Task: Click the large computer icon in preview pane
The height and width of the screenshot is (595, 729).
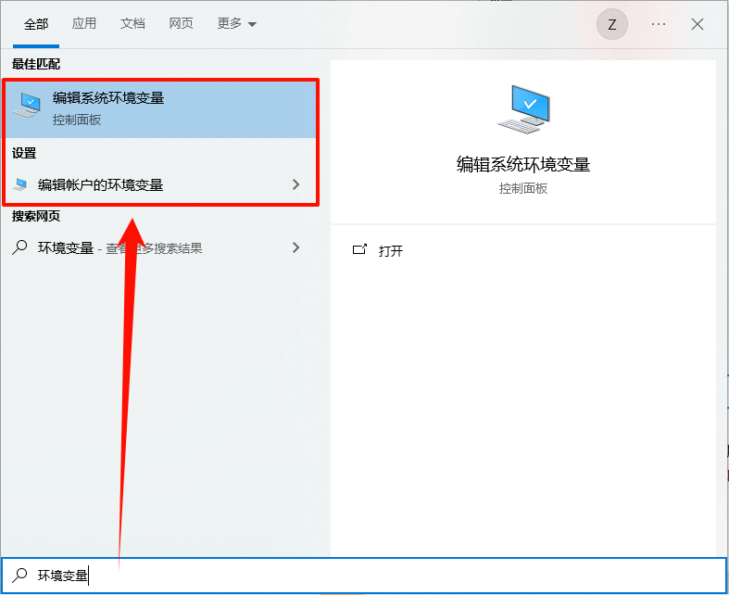Action: tap(524, 109)
